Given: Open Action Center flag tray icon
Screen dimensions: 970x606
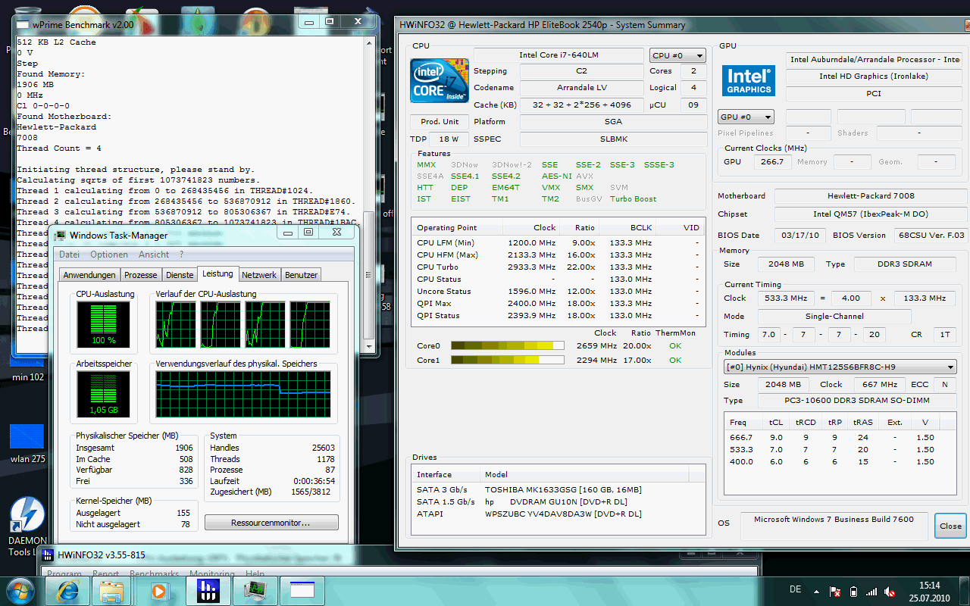Looking at the screenshot, I should point(836,591).
